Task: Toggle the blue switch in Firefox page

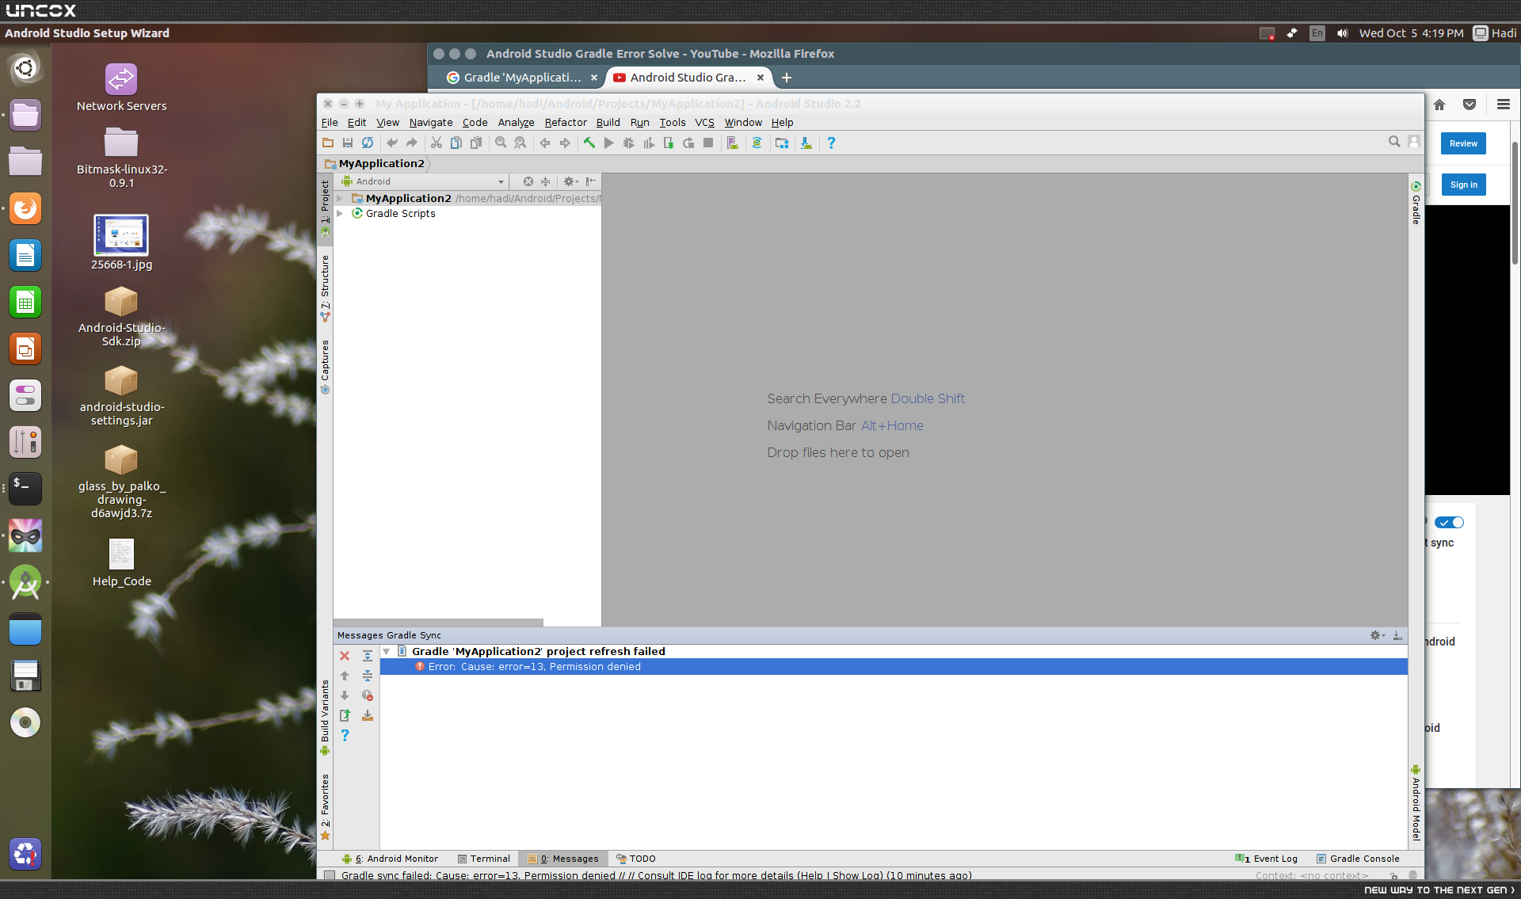Action: tap(1450, 523)
